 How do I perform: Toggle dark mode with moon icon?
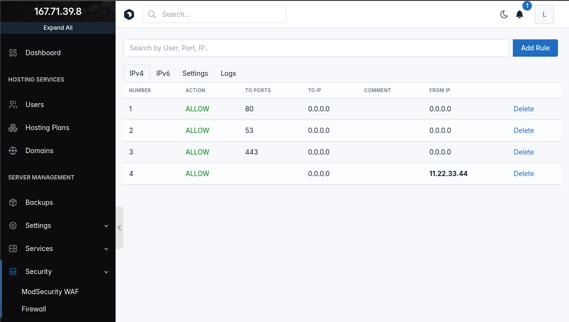click(504, 14)
